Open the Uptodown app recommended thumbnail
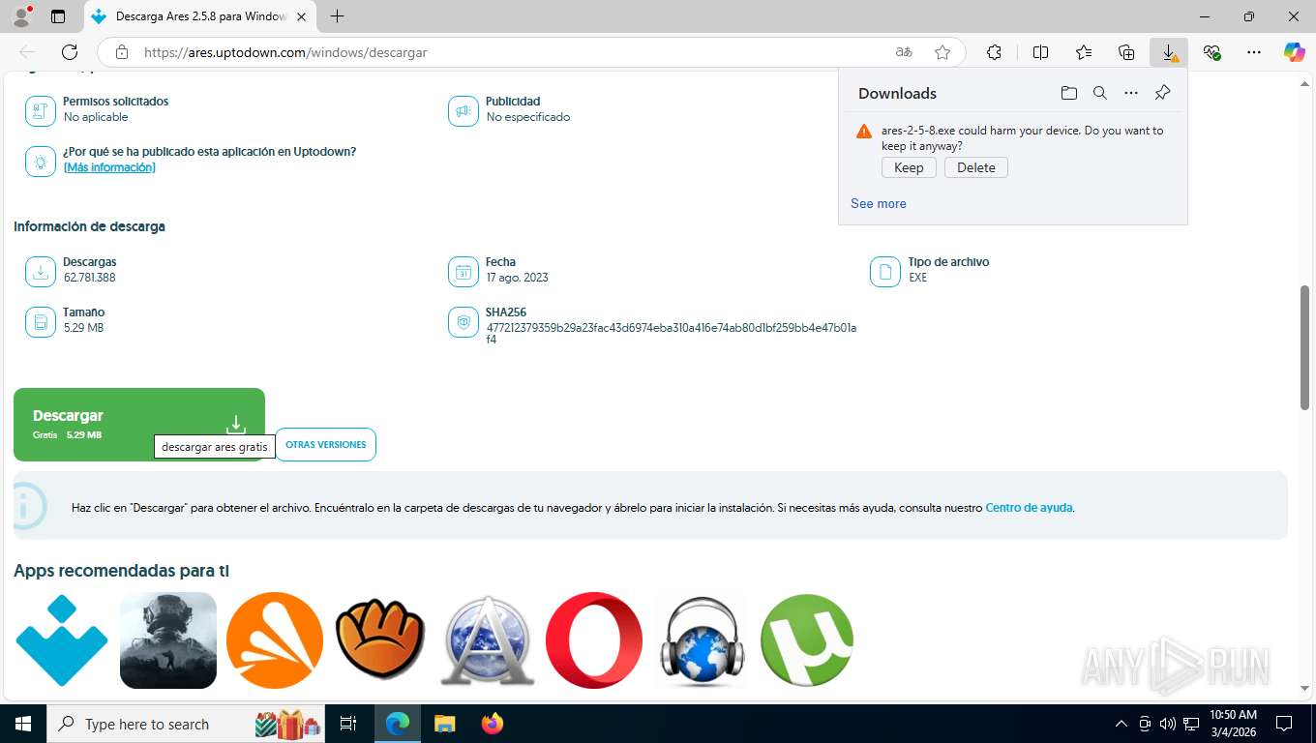 (62, 640)
